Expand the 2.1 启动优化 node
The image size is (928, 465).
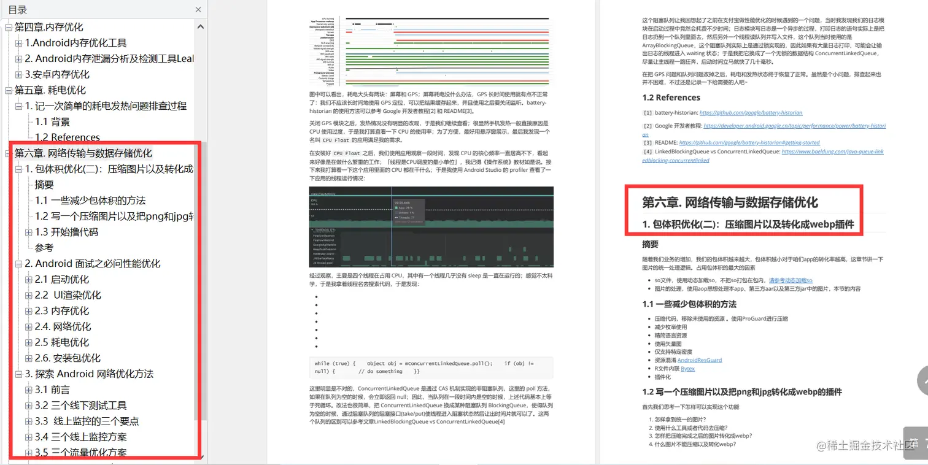click(x=28, y=280)
